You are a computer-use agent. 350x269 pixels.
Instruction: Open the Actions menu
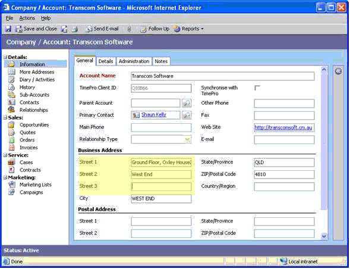point(27,18)
